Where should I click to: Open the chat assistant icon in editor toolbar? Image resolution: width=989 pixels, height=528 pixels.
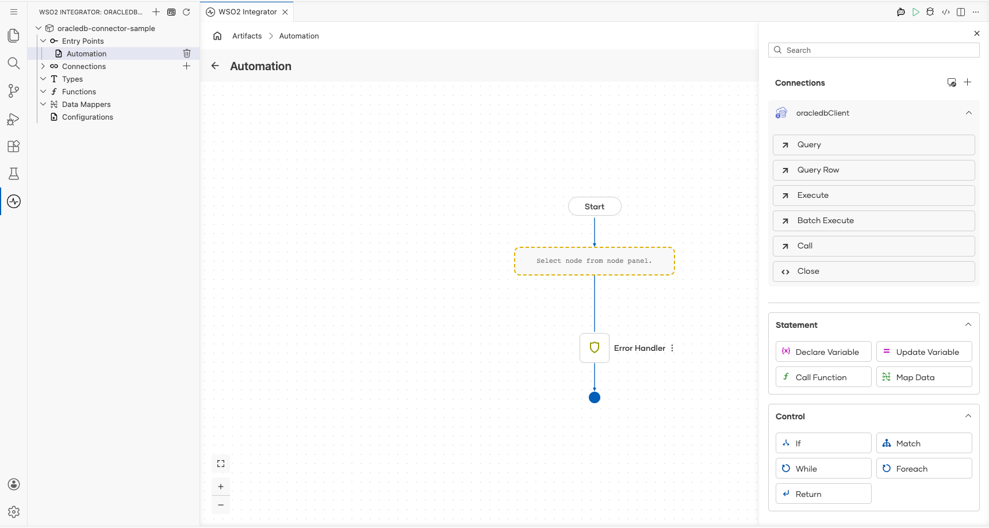pyautogui.click(x=901, y=12)
